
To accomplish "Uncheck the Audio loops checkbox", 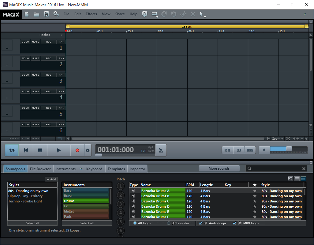I will coord(201,223).
